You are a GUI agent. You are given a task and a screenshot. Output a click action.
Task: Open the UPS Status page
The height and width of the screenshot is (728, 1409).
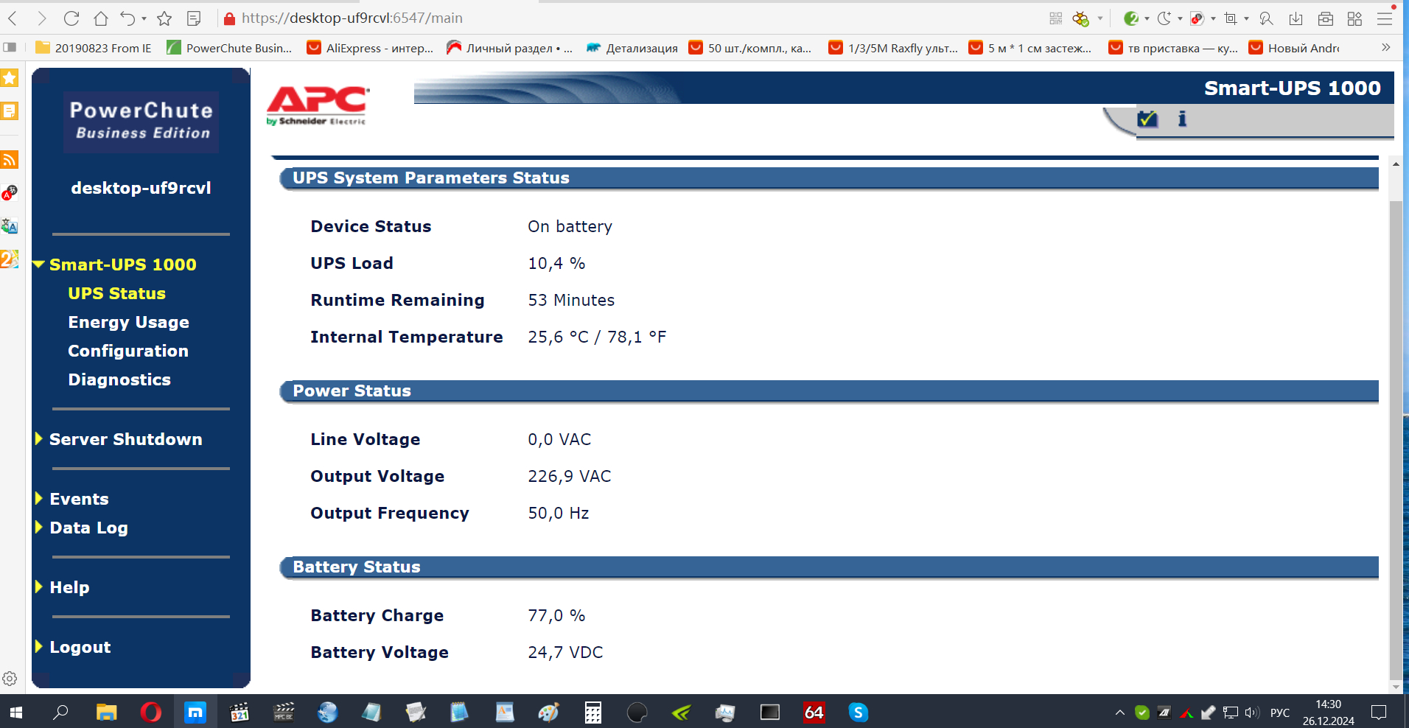[x=117, y=293]
